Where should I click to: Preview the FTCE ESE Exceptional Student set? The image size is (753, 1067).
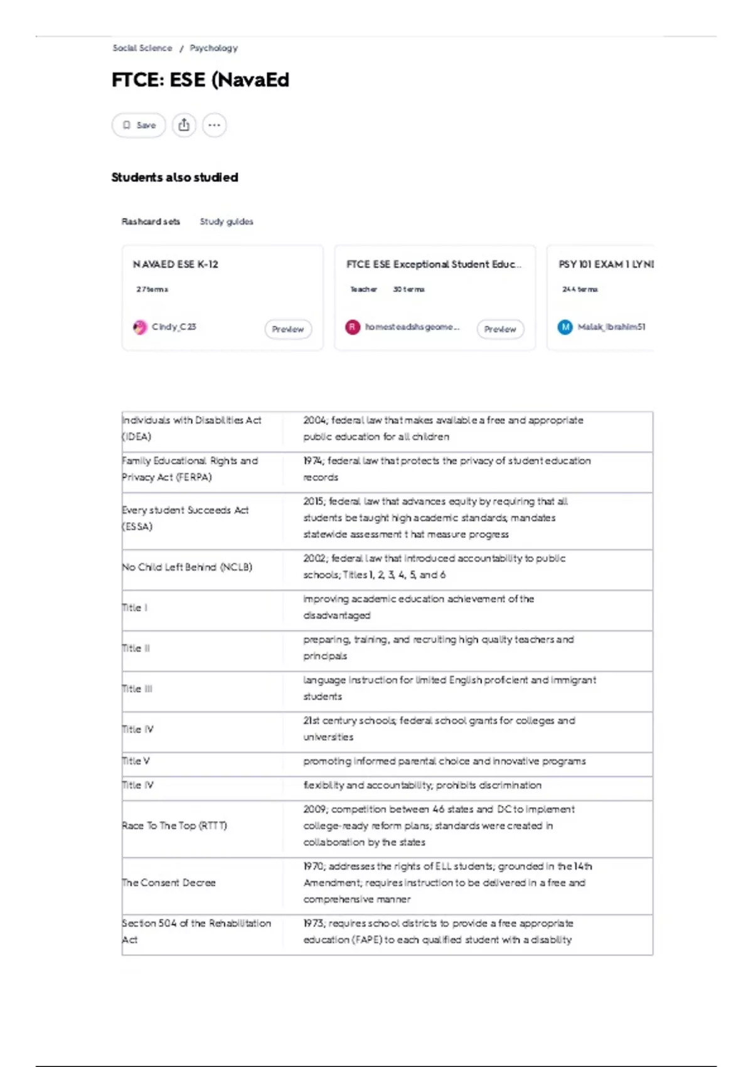[500, 329]
